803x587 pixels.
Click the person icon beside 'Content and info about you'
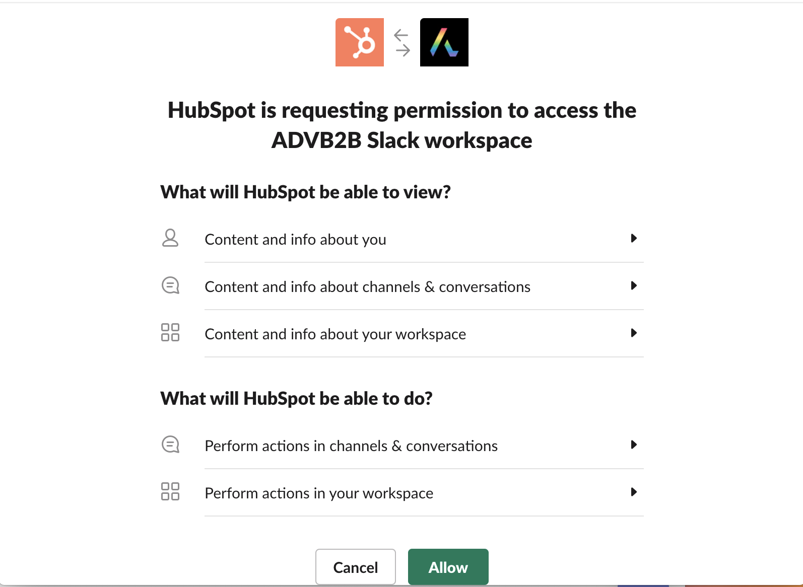170,239
